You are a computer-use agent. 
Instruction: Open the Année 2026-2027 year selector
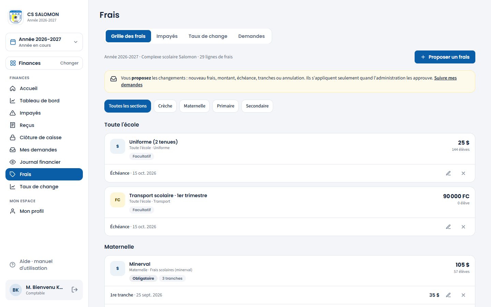point(44,42)
